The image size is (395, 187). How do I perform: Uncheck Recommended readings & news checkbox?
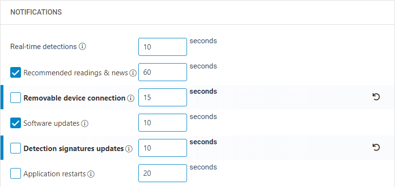(16, 73)
